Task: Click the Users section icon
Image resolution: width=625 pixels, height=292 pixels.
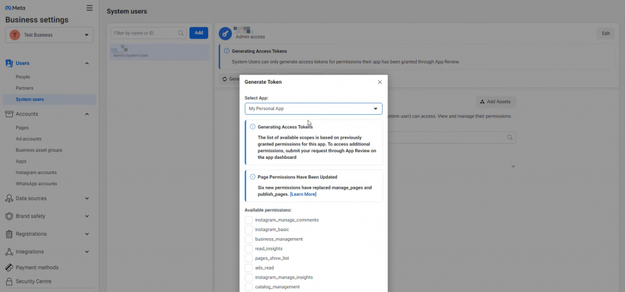Action: click(x=9, y=63)
